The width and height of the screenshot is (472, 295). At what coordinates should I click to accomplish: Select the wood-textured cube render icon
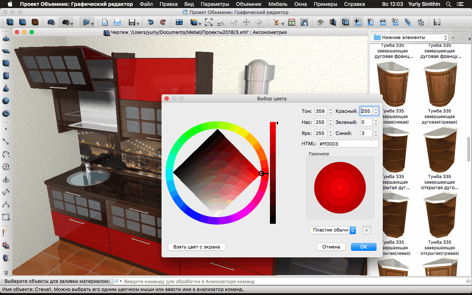[x=35, y=22]
